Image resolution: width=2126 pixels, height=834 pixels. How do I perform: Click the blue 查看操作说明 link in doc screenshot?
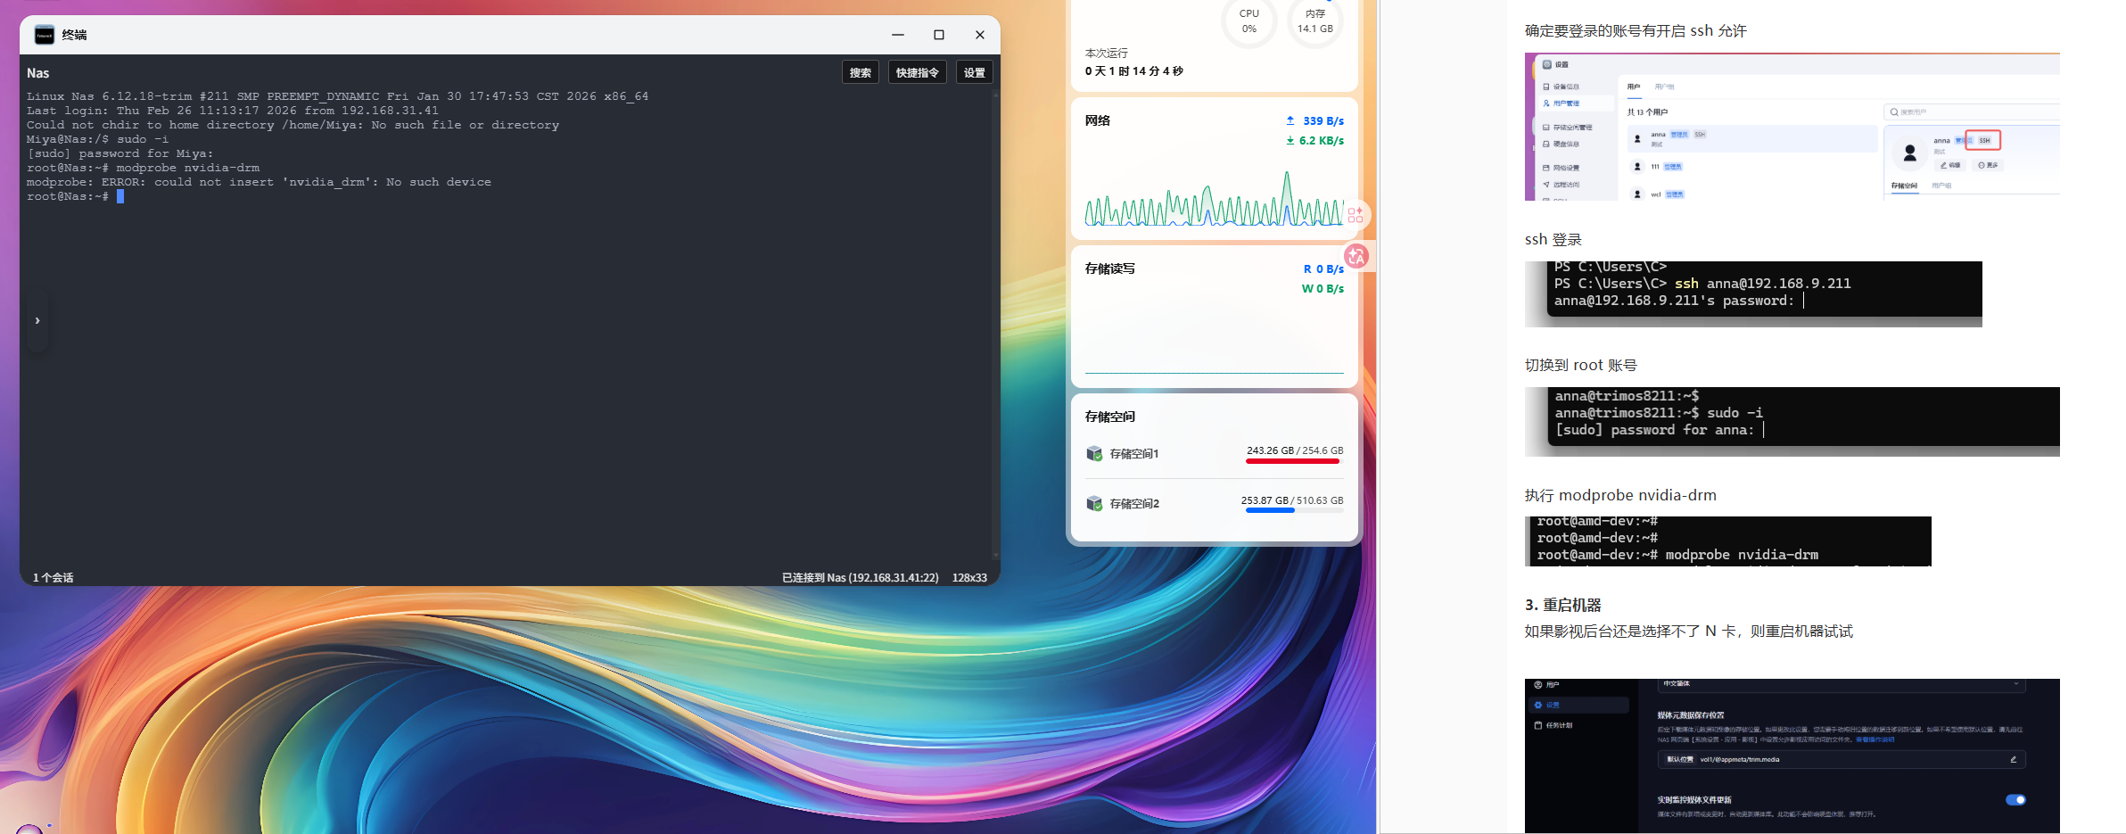pyautogui.click(x=1875, y=739)
